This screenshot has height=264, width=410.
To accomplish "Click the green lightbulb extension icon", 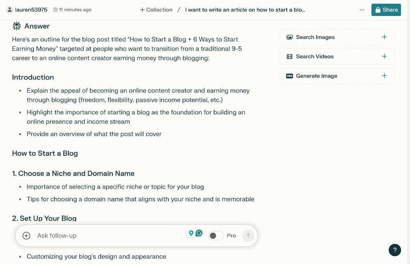I will [x=191, y=233].
